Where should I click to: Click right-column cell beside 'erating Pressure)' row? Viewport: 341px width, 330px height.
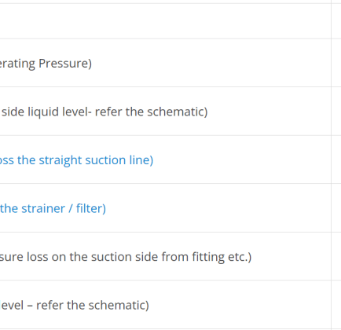pyautogui.click(x=336, y=63)
